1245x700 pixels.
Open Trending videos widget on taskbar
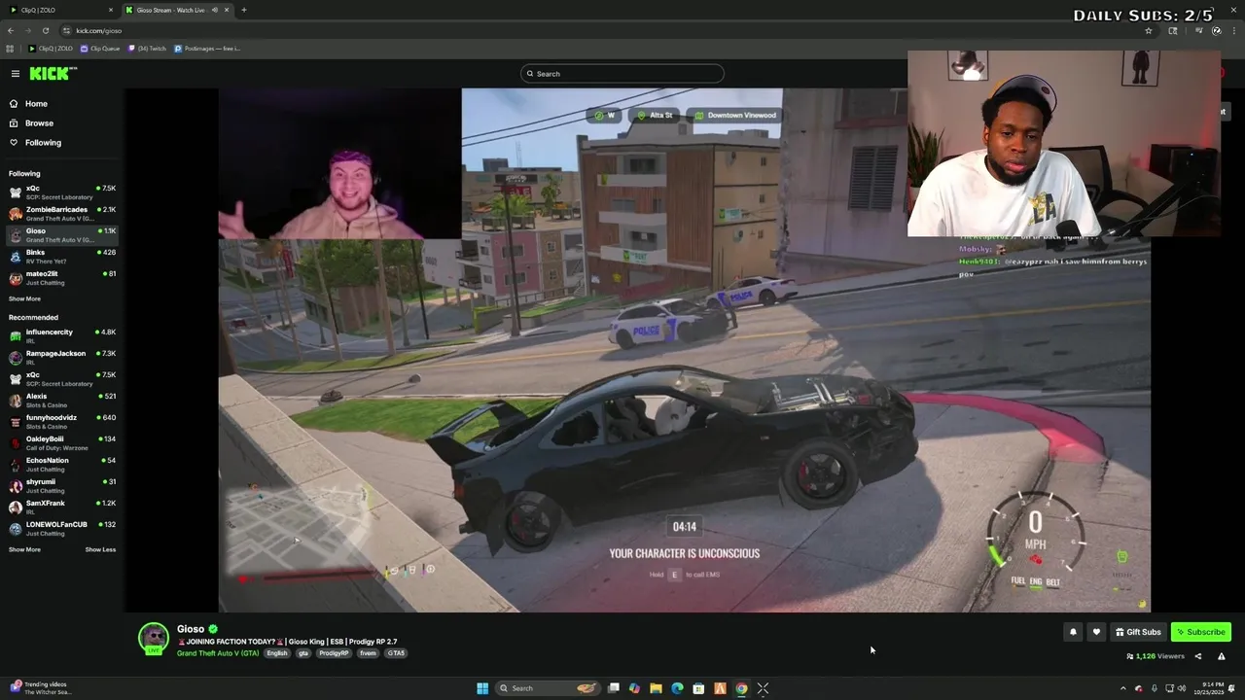pyautogui.click(x=39, y=688)
